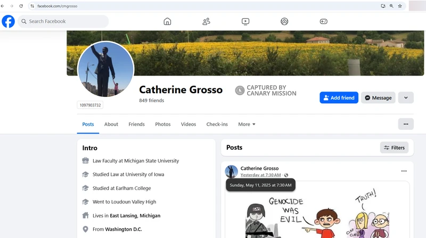This screenshot has height=238, width=426.
Task: Expand the dropdown arrow next to Message
Action: coord(406,97)
